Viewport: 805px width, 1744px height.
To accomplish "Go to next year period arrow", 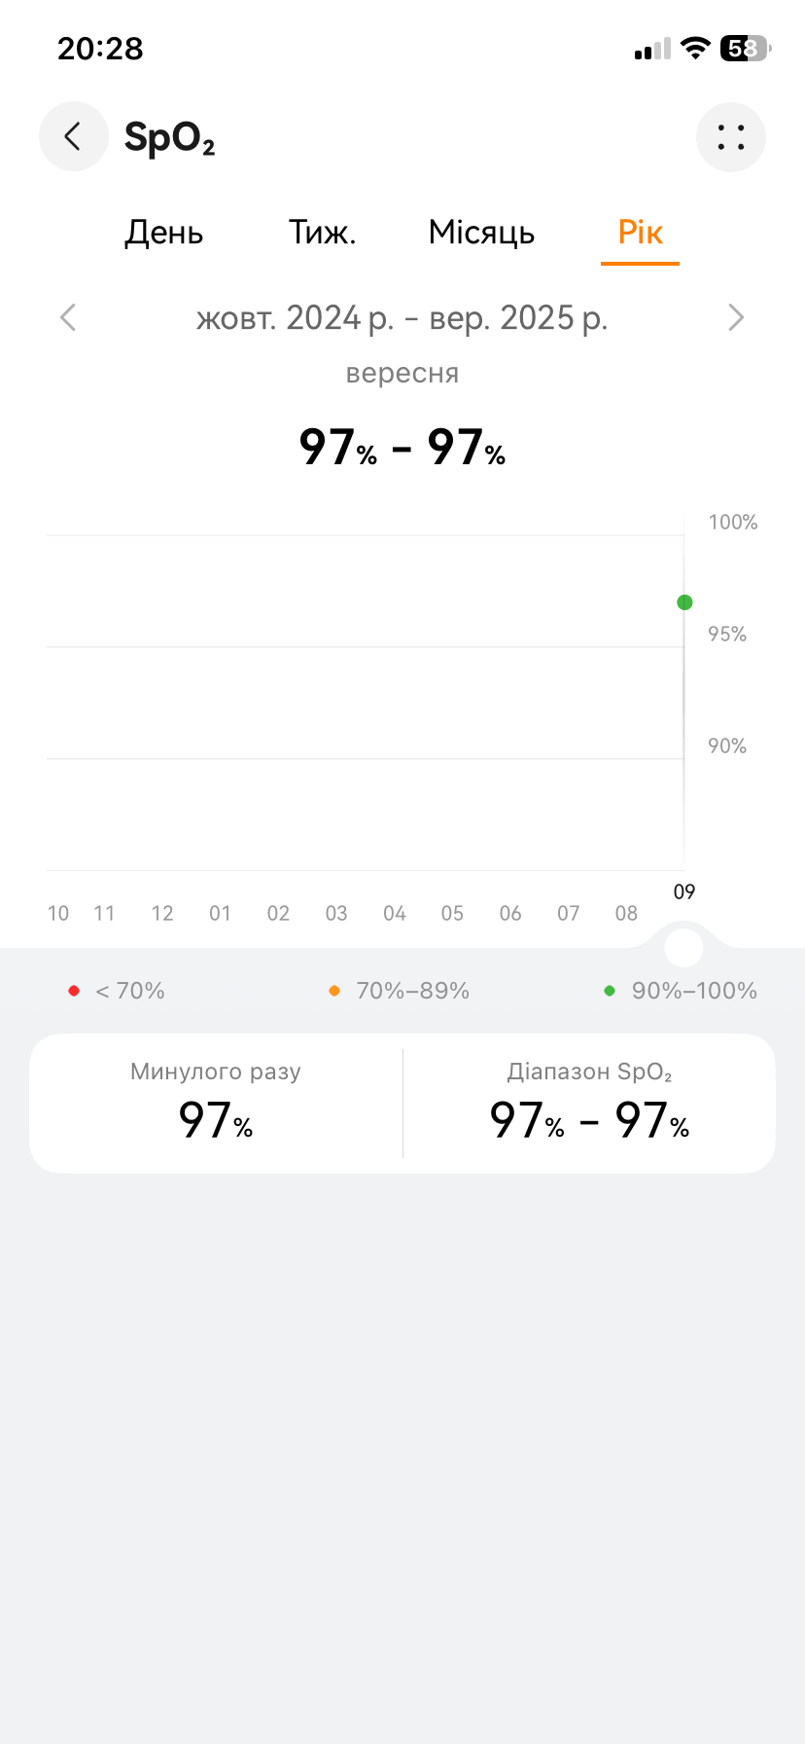I will point(736,317).
